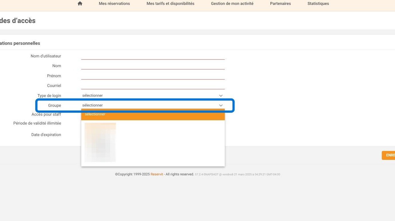Open the Mes réservations menu
Image resolution: width=395 pixels, height=221 pixels.
[114, 4]
